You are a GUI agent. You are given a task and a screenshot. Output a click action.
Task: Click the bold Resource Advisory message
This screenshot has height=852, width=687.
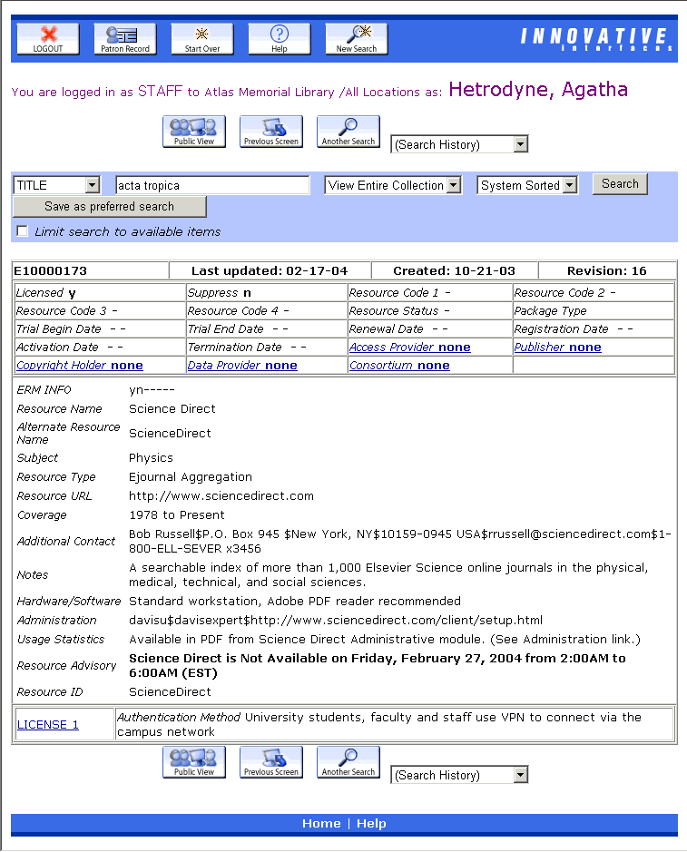tap(378, 666)
